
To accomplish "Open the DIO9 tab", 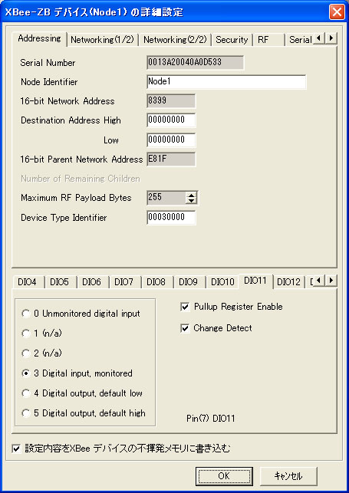I will [188, 281].
